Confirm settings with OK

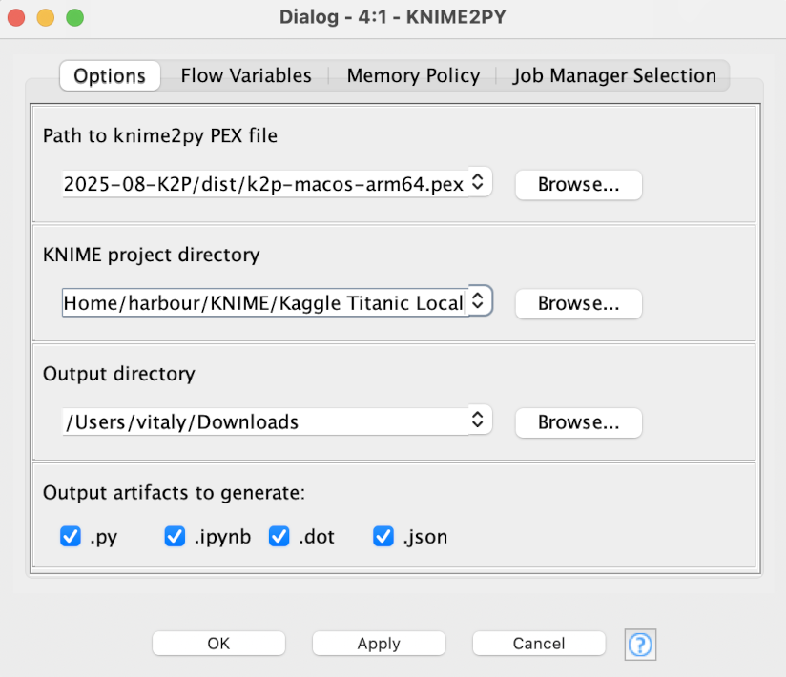coord(218,643)
